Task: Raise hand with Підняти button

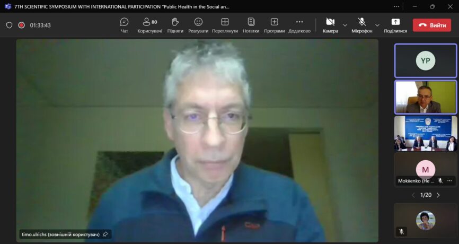Action: [x=175, y=25]
